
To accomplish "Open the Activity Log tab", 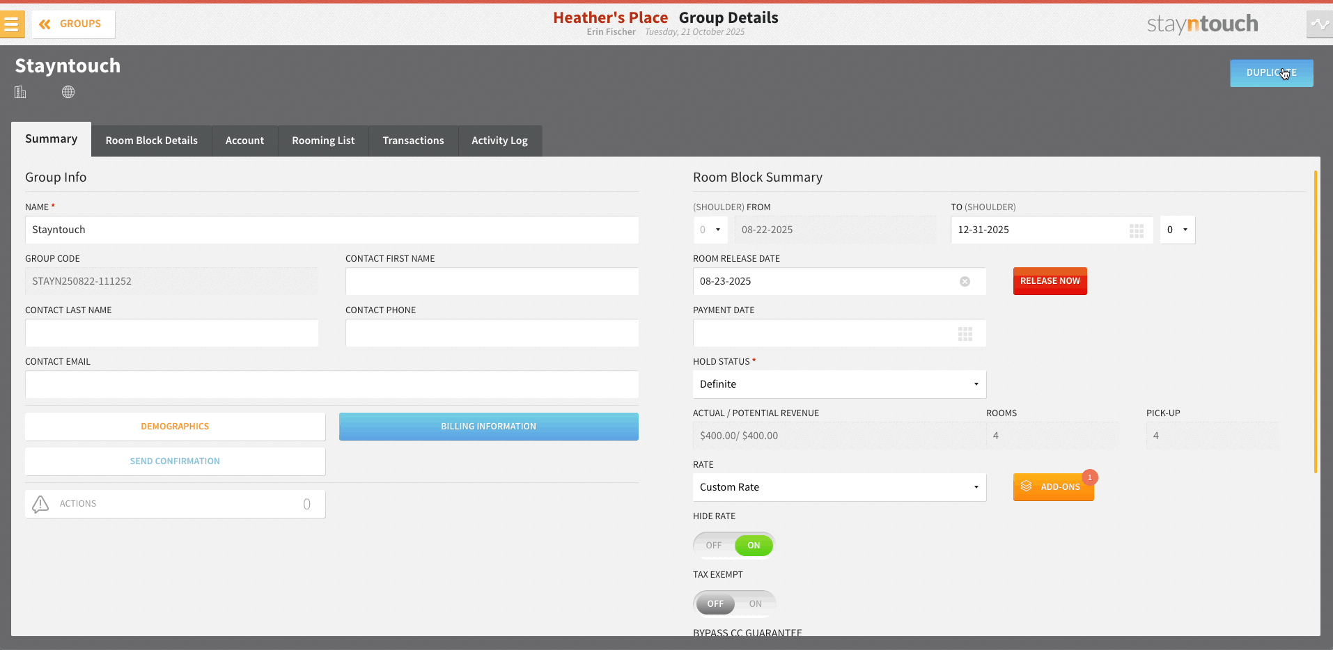I will (499, 141).
